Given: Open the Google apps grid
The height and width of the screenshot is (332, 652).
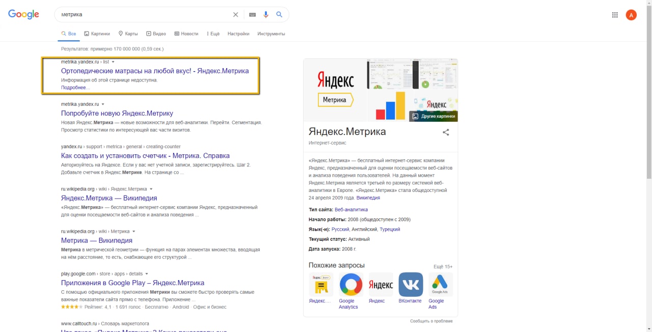Looking at the screenshot, I should [615, 15].
